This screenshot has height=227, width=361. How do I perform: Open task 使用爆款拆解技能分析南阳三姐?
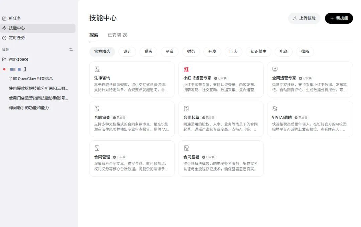(38, 88)
